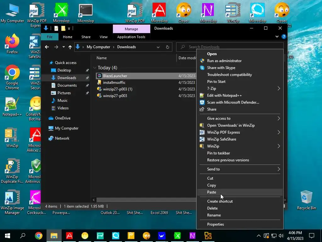This screenshot has width=322, height=242.
Task: Click the Windows Start button
Action: 8,236
